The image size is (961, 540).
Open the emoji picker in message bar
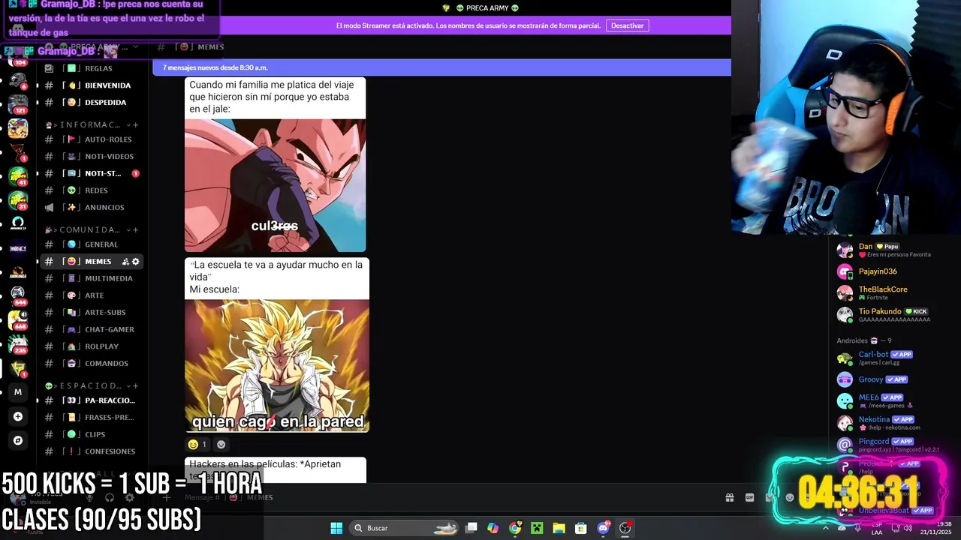pos(789,497)
